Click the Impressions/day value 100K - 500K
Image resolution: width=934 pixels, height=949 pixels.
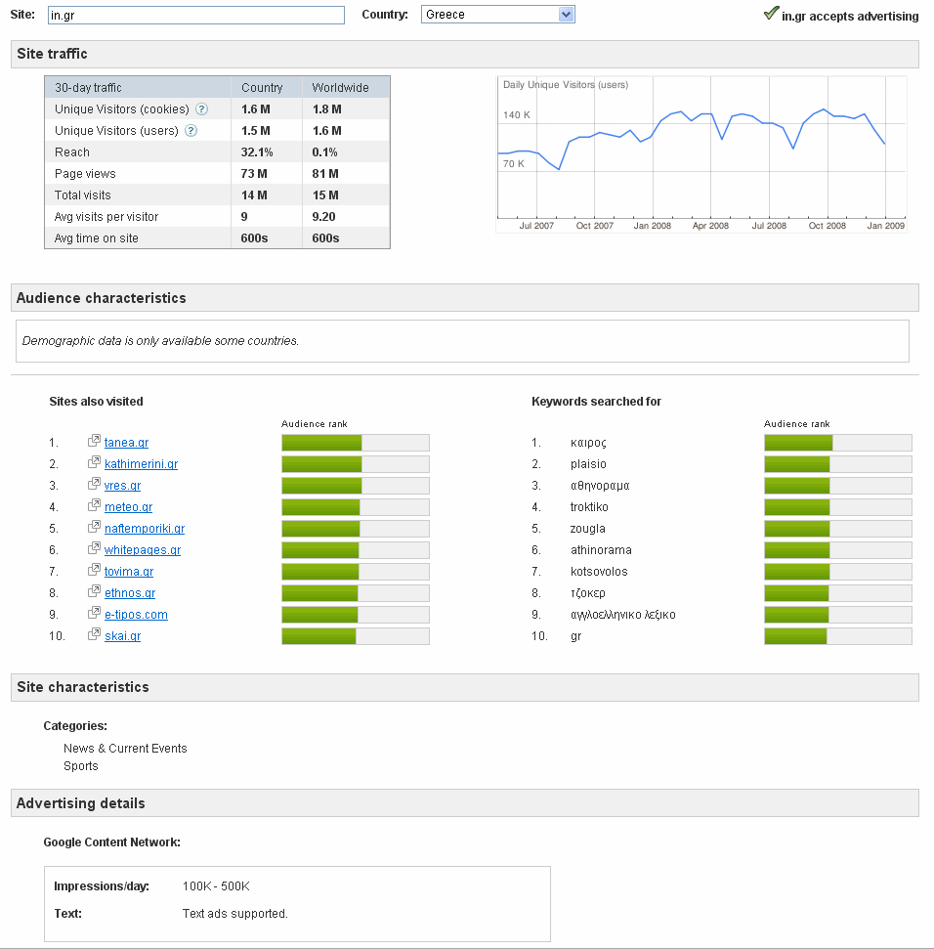216,886
